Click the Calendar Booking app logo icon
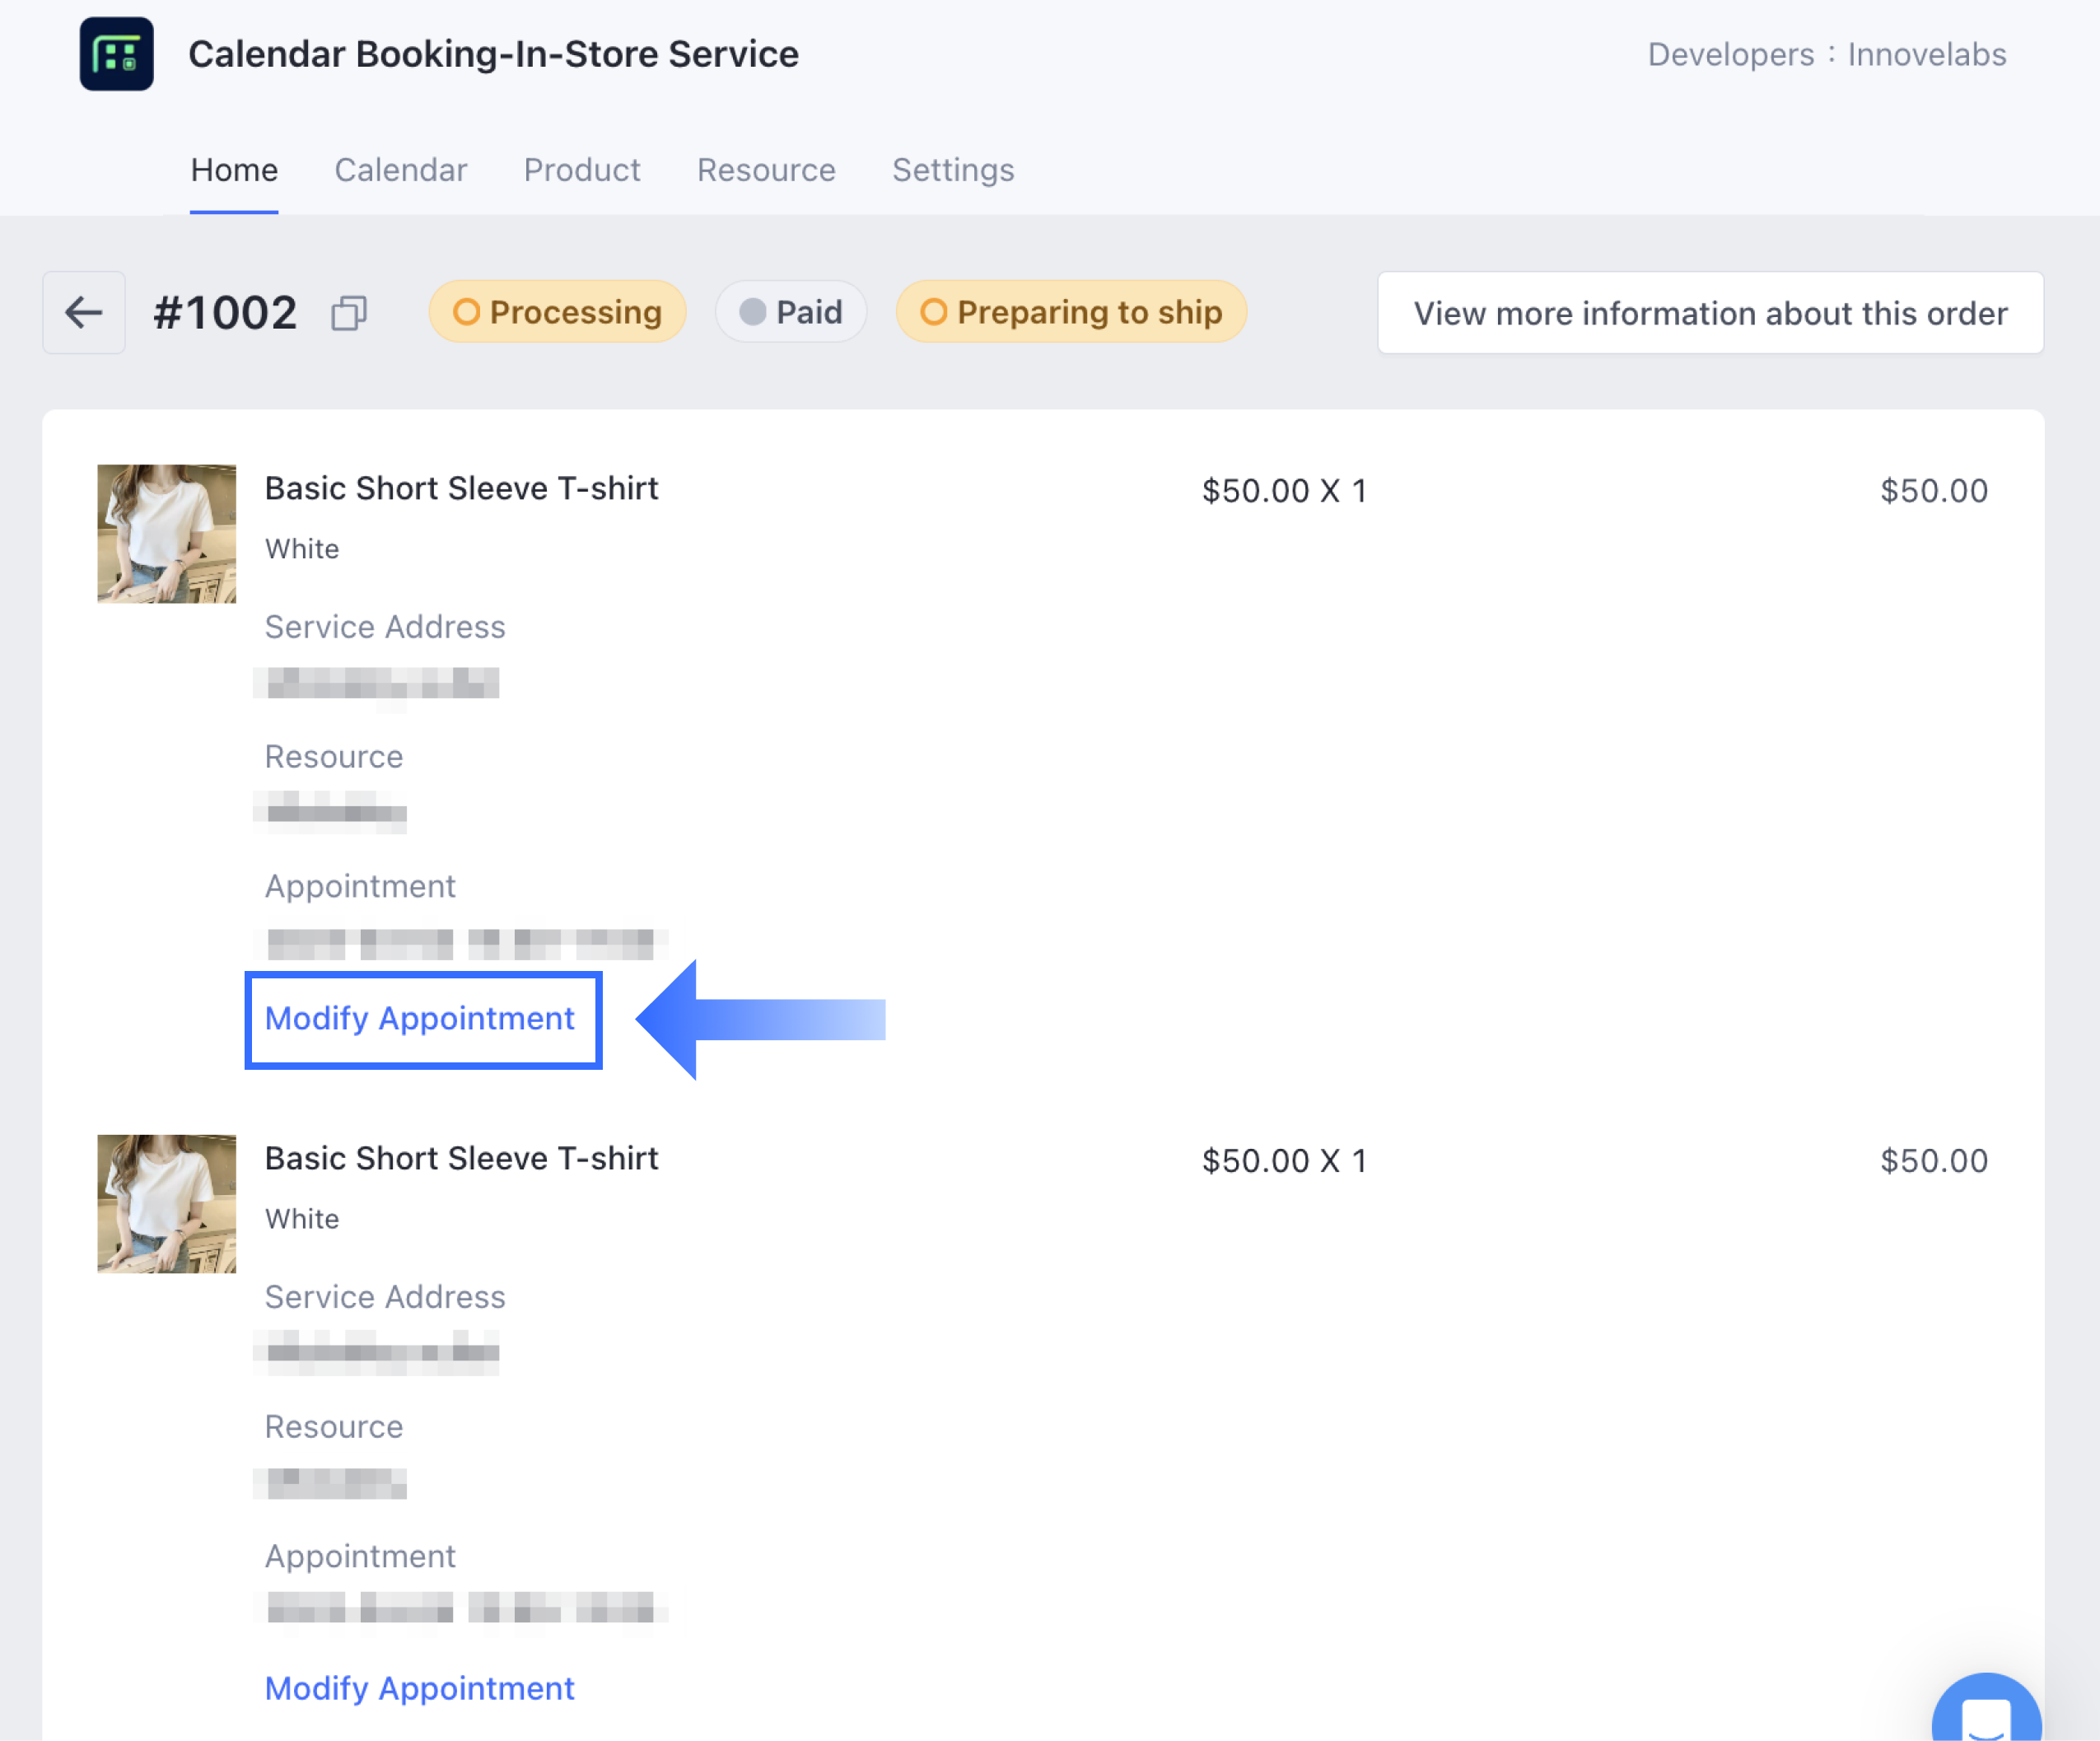Screen dimensions: 2100x1741 pyautogui.click(x=117, y=54)
